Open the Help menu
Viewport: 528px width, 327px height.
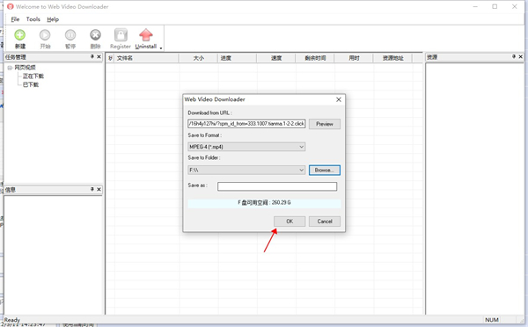[53, 19]
